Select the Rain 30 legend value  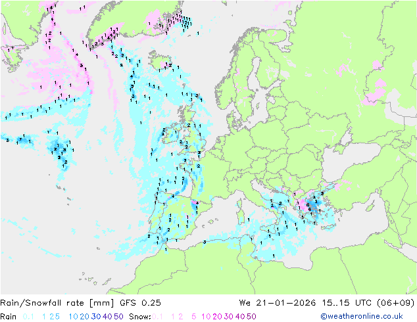click(96, 317)
